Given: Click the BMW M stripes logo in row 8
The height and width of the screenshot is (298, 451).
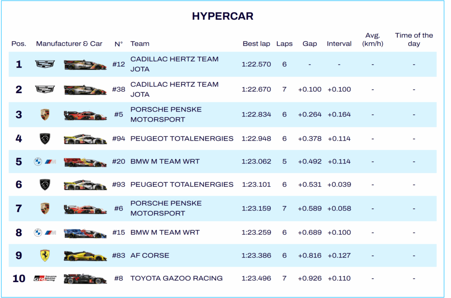Looking at the screenshot, I should tap(50, 233).
